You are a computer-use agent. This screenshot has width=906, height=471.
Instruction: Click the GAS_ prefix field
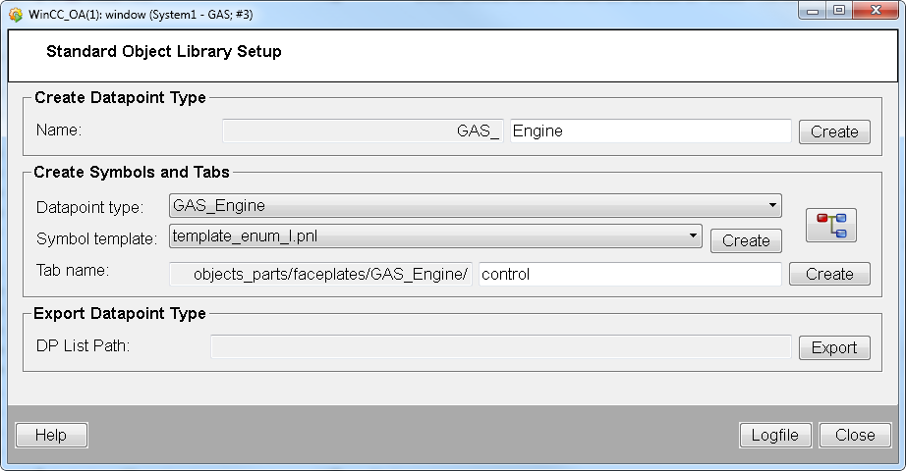(x=363, y=131)
